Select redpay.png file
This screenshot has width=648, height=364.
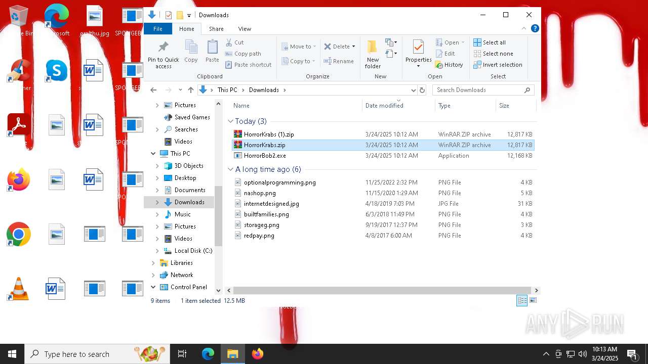[383, 236]
